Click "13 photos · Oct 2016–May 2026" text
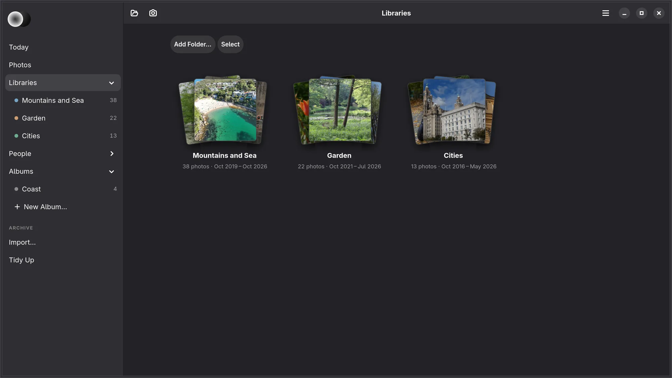The image size is (672, 378). click(x=454, y=166)
